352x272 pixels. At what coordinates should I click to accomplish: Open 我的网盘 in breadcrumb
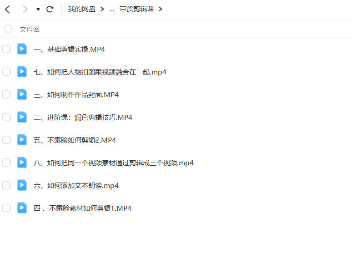82,9
